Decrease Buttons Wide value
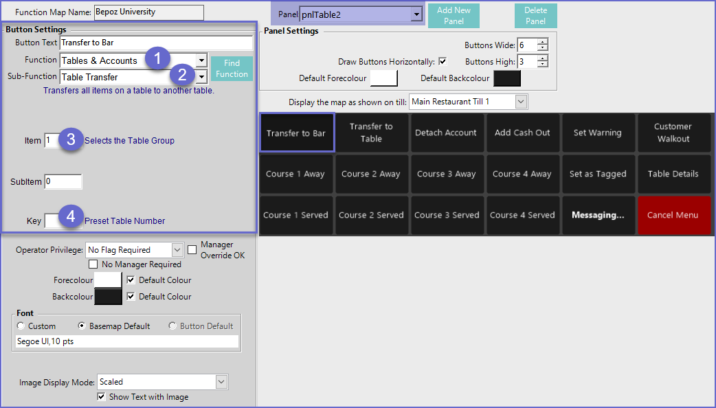This screenshot has width=716, height=408. [x=542, y=47]
